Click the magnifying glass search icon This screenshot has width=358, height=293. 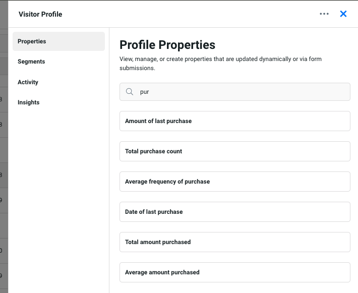[x=130, y=92]
